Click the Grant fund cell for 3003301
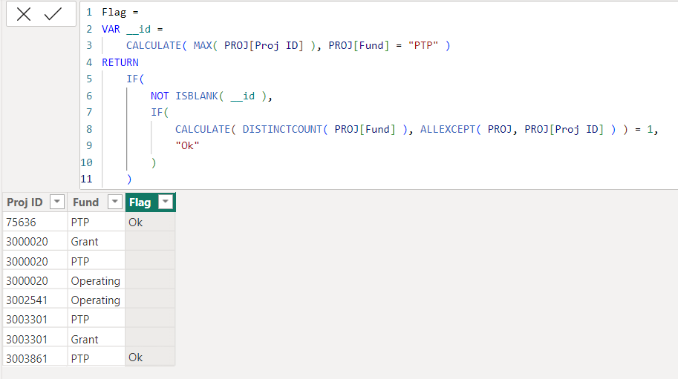 (x=96, y=339)
